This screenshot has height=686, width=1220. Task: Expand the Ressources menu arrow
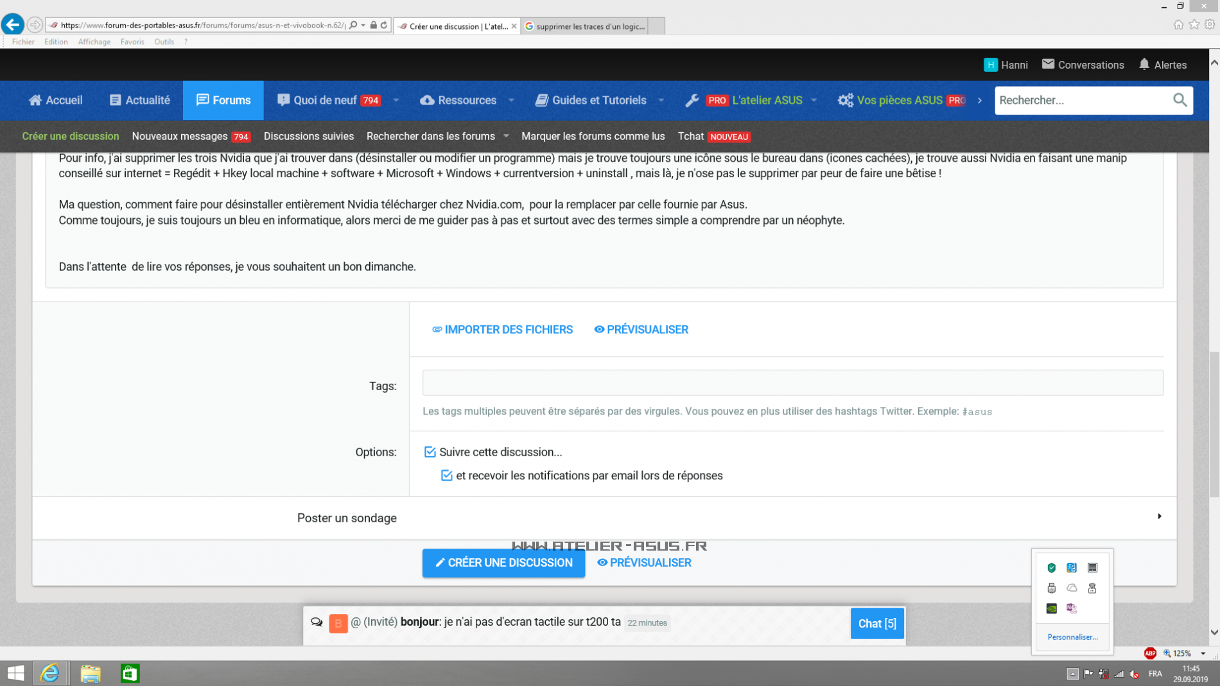pos(511,100)
